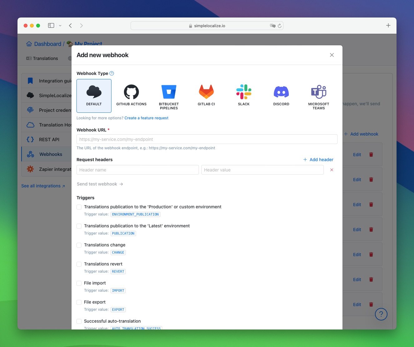Viewport: 414px width, 347px height.
Task: Click the translate page icon in address bar
Action: pos(273,26)
